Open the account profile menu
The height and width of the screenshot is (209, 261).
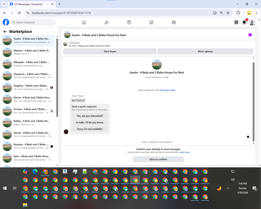tap(252, 22)
